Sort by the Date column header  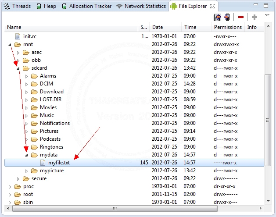165,27
